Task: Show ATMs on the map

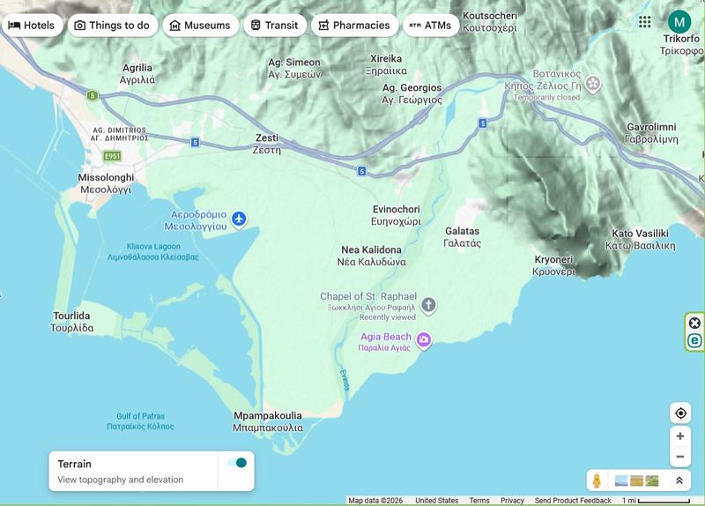Action: point(431,26)
